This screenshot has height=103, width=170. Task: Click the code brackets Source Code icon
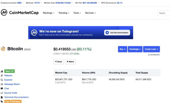2,93
